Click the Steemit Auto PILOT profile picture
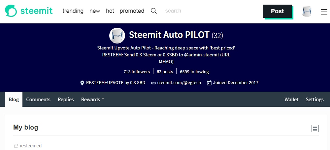The width and height of the screenshot is (330, 150). [x=117, y=35]
